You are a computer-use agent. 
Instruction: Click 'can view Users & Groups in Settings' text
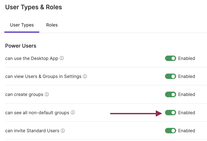pos(43,76)
